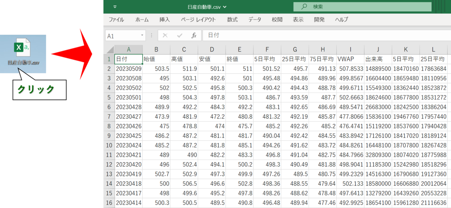Viewport: 451px width, 208px height.
Task: Click cell with value 507.8533
Action: click(351, 69)
